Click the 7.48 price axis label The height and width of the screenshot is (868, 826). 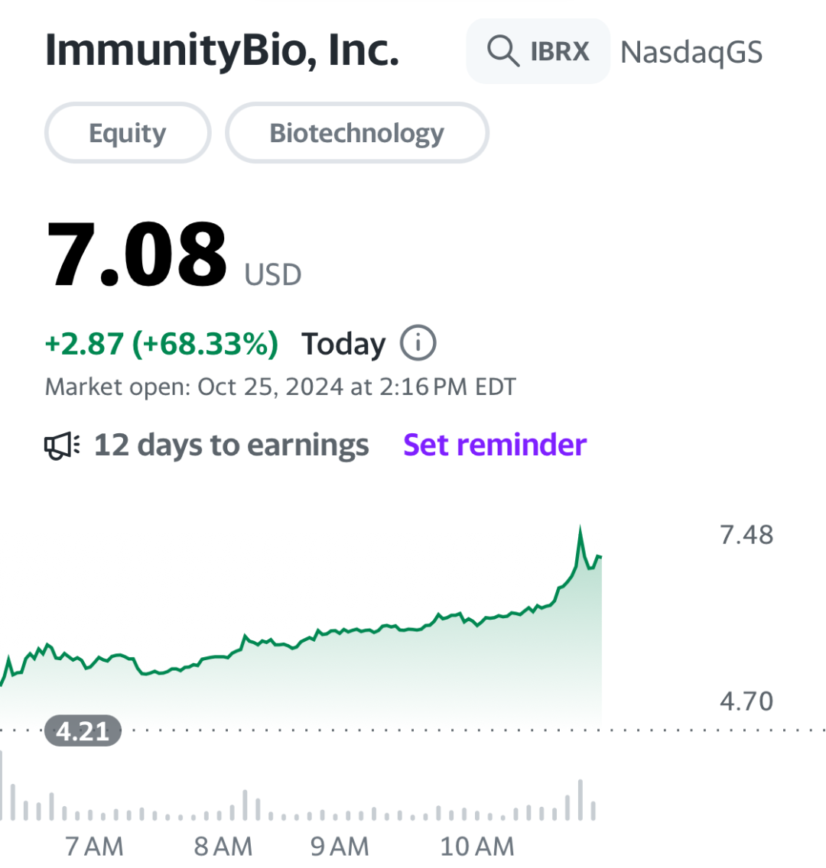[746, 536]
